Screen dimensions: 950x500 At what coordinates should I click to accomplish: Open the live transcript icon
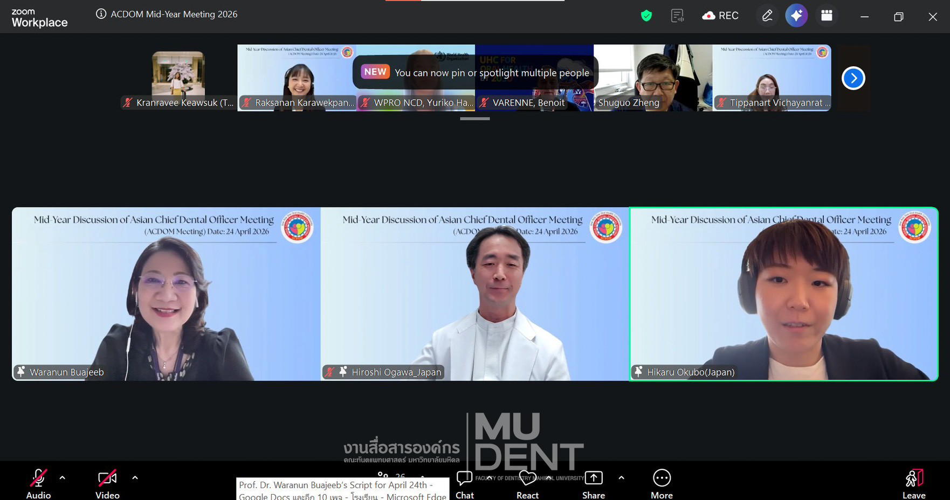677,16
